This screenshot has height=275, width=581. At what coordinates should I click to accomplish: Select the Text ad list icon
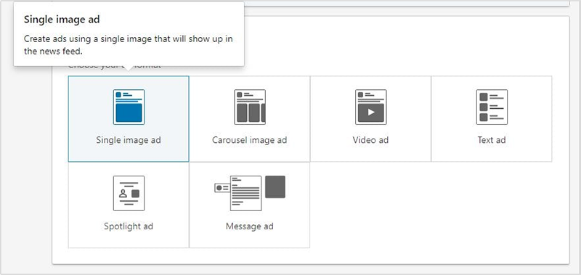pos(492,107)
